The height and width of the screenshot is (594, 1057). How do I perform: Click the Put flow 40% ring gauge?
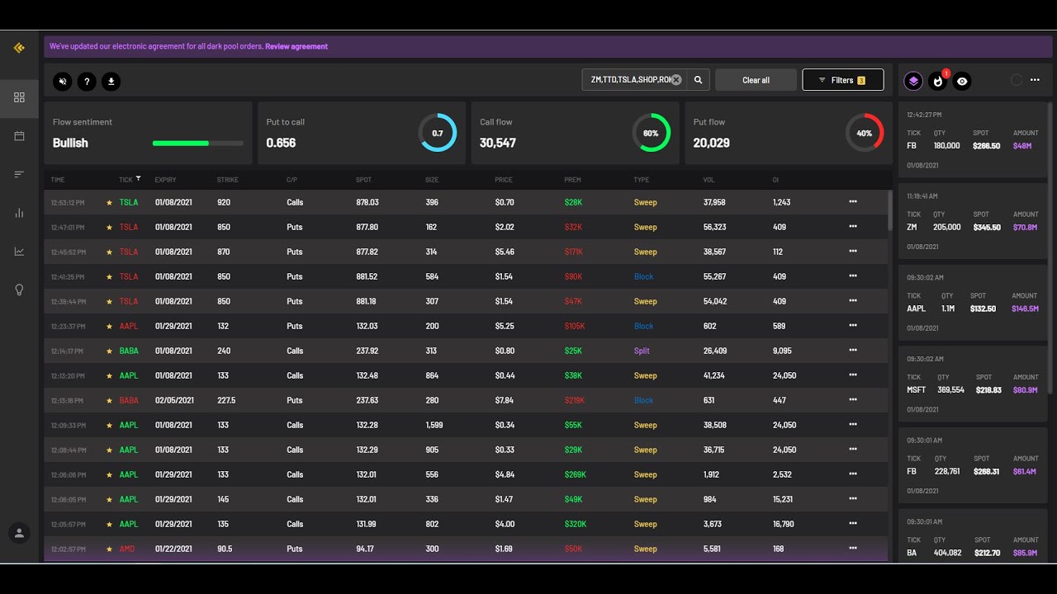[x=865, y=133]
